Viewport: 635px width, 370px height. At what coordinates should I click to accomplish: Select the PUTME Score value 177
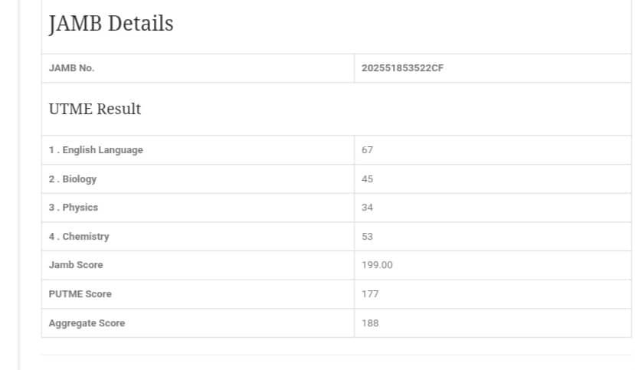tap(370, 294)
